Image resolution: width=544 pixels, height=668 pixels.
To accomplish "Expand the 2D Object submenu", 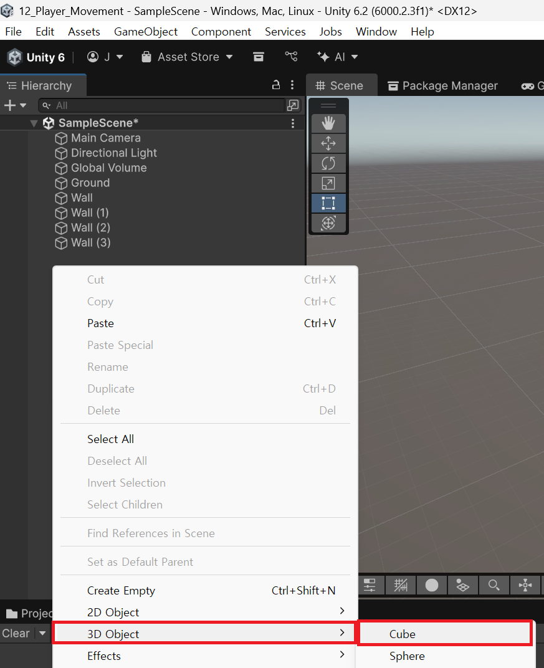I will pyautogui.click(x=206, y=612).
